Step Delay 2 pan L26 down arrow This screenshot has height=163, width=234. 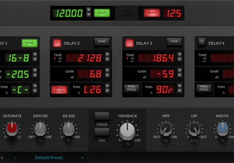(x=107, y=91)
